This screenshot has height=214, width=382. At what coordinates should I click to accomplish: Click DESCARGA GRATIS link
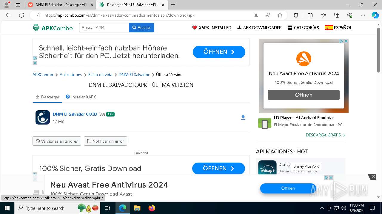tap(325, 135)
